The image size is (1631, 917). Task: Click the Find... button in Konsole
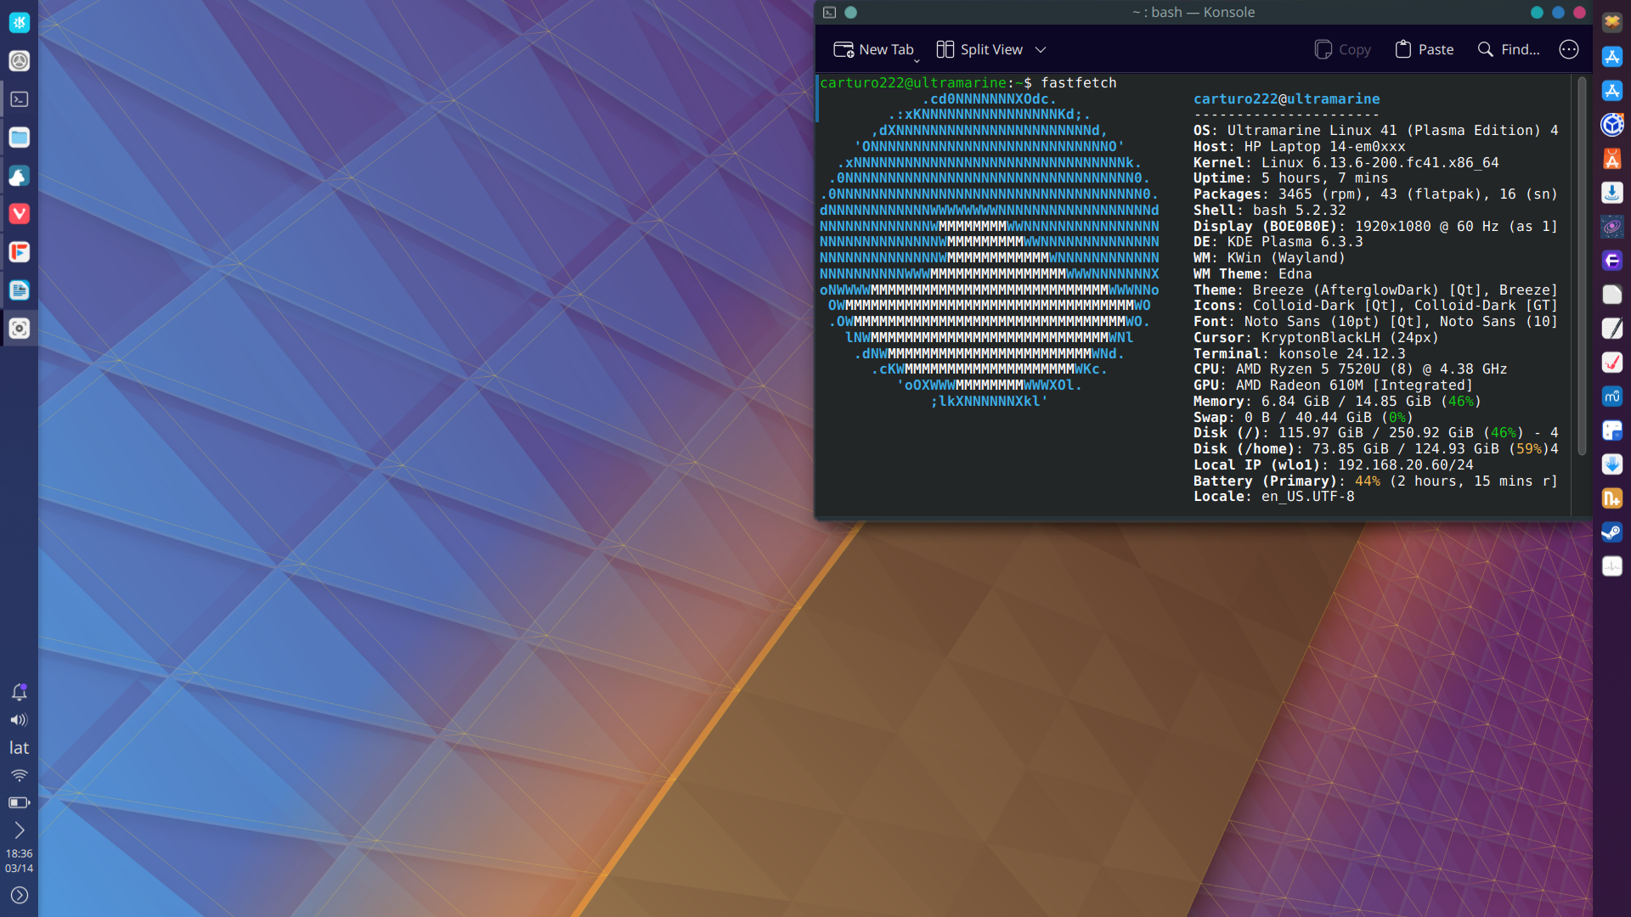1509,50
